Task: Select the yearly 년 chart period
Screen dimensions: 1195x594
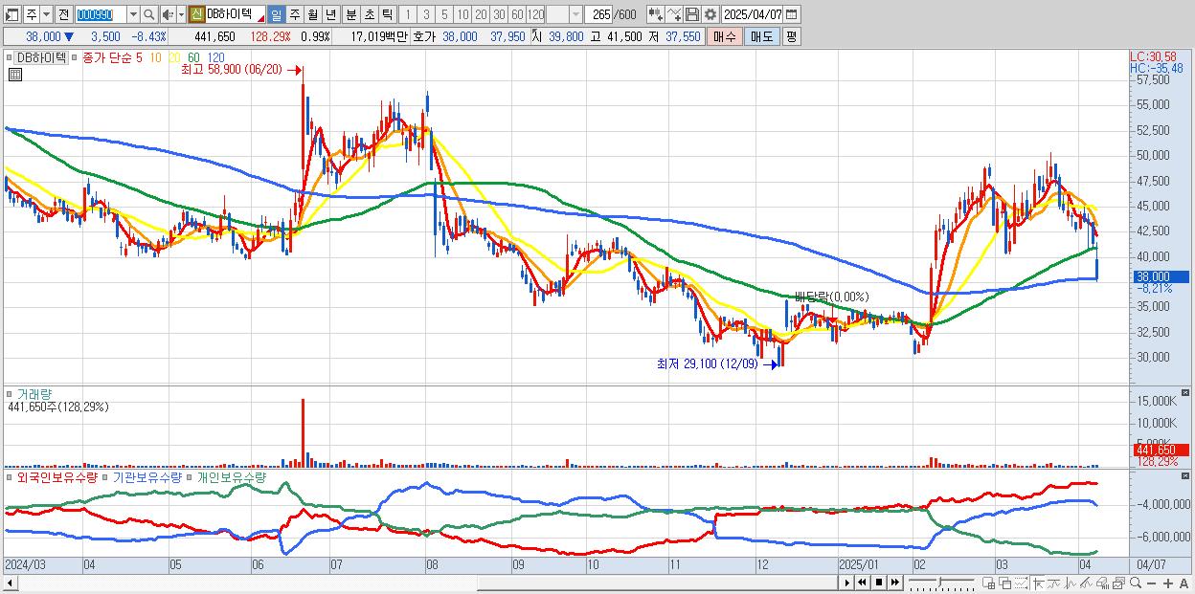Action: 330,14
